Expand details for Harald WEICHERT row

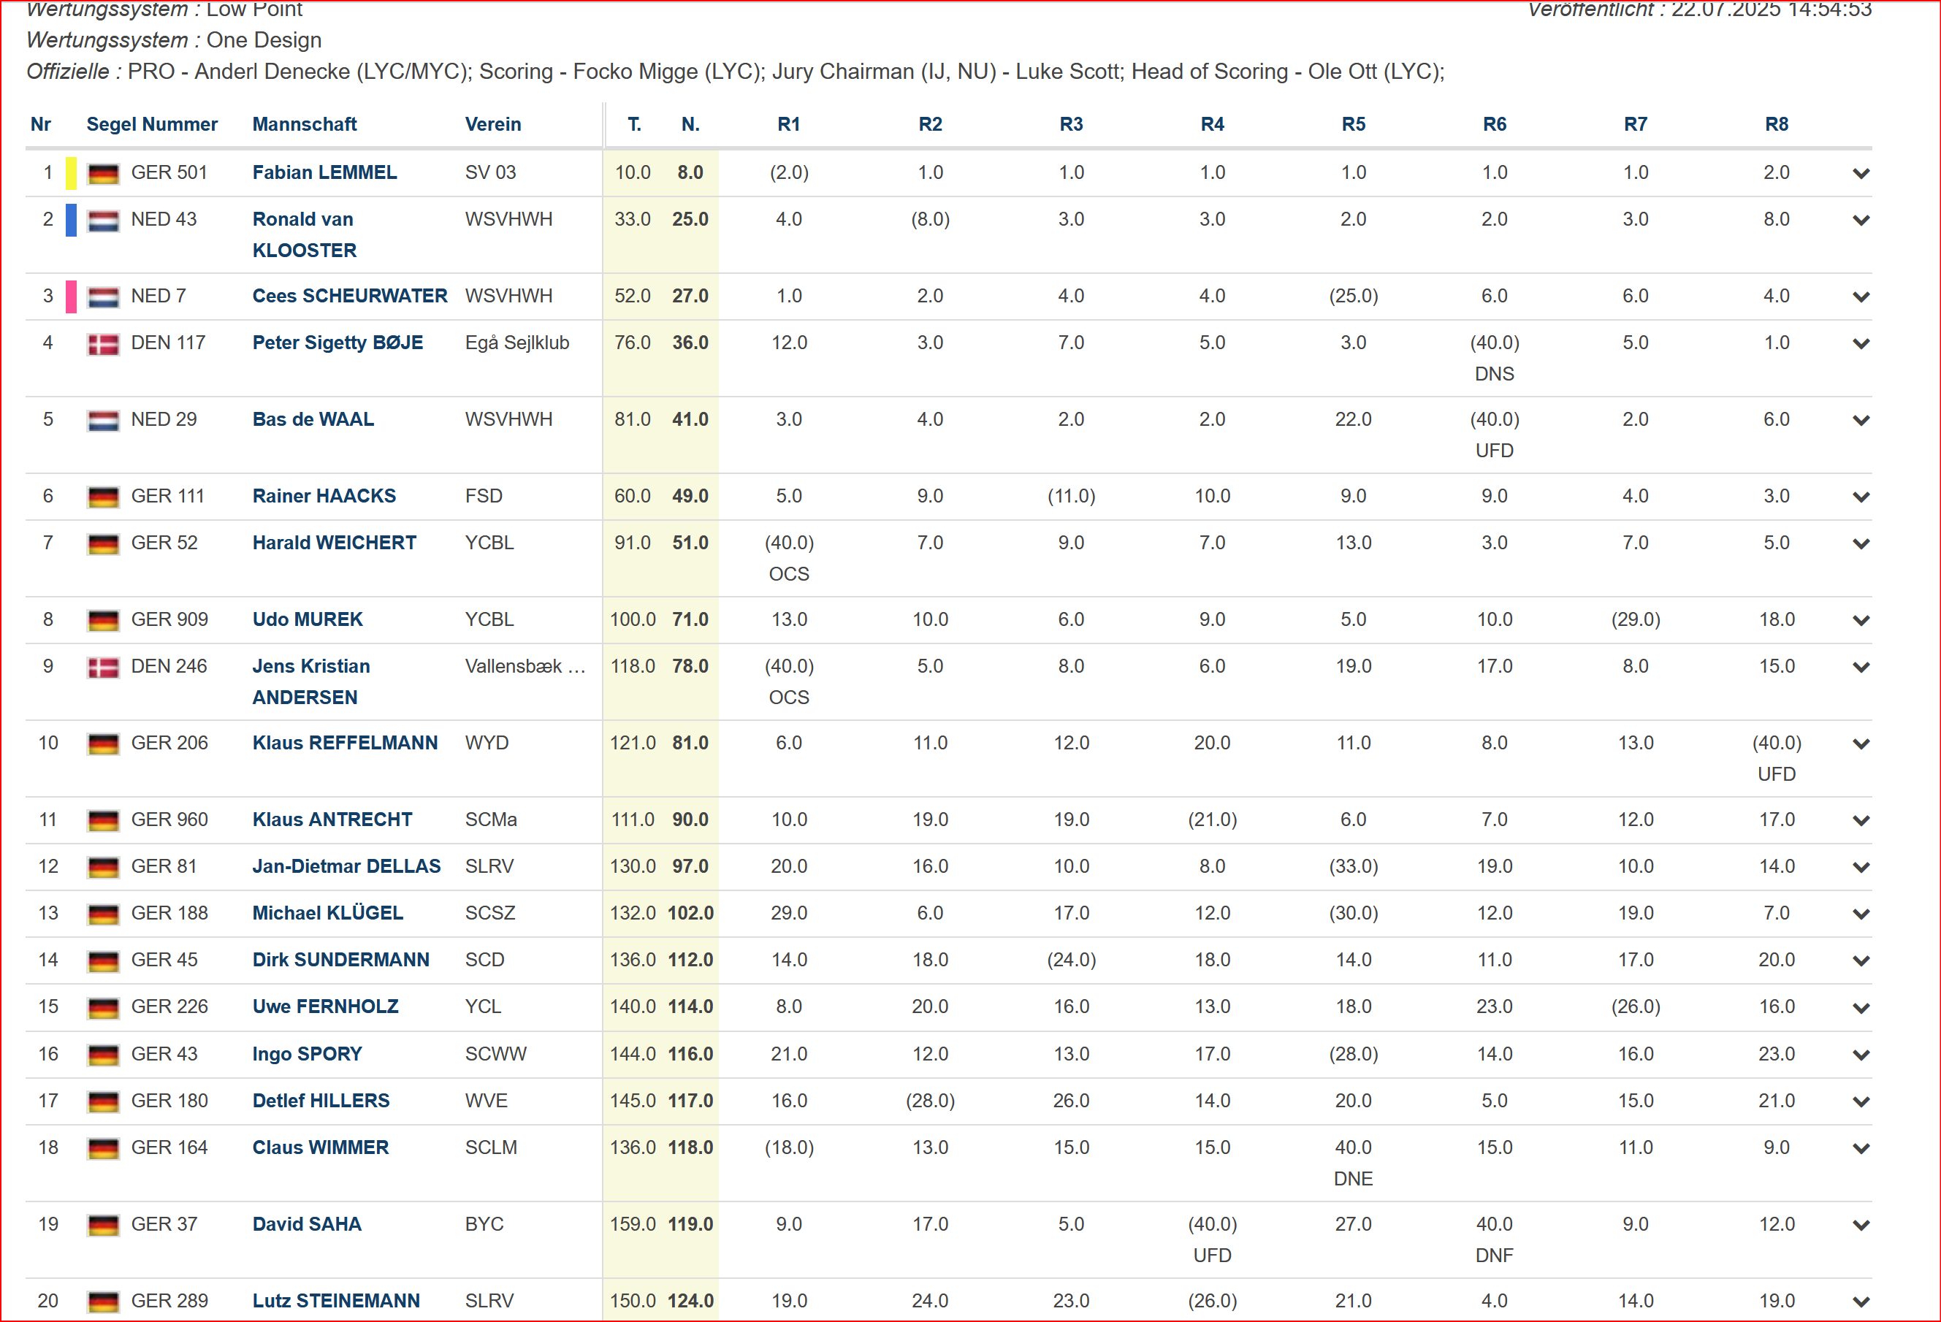click(1860, 544)
